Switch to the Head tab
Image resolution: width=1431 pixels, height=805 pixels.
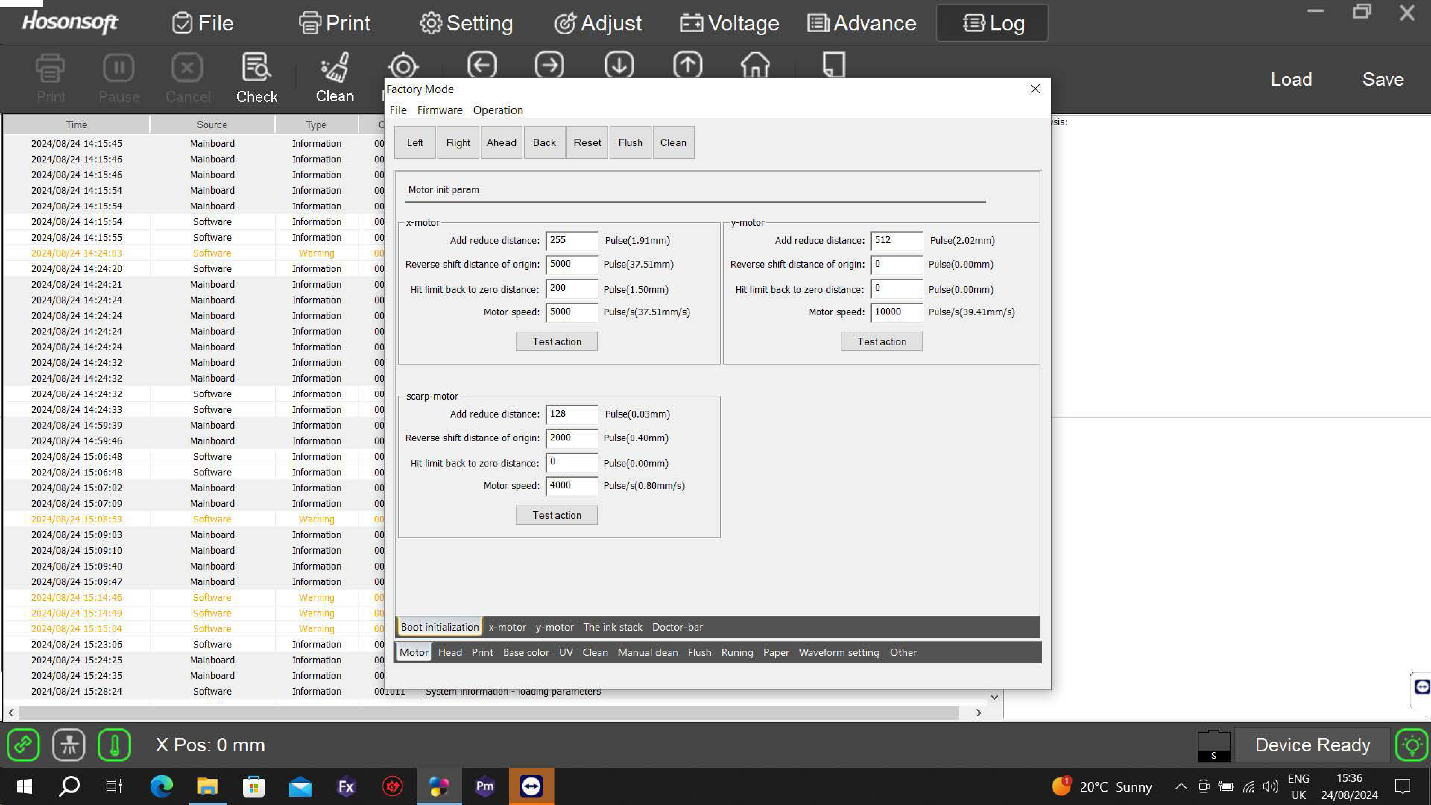pyautogui.click(x=449, y=652)
